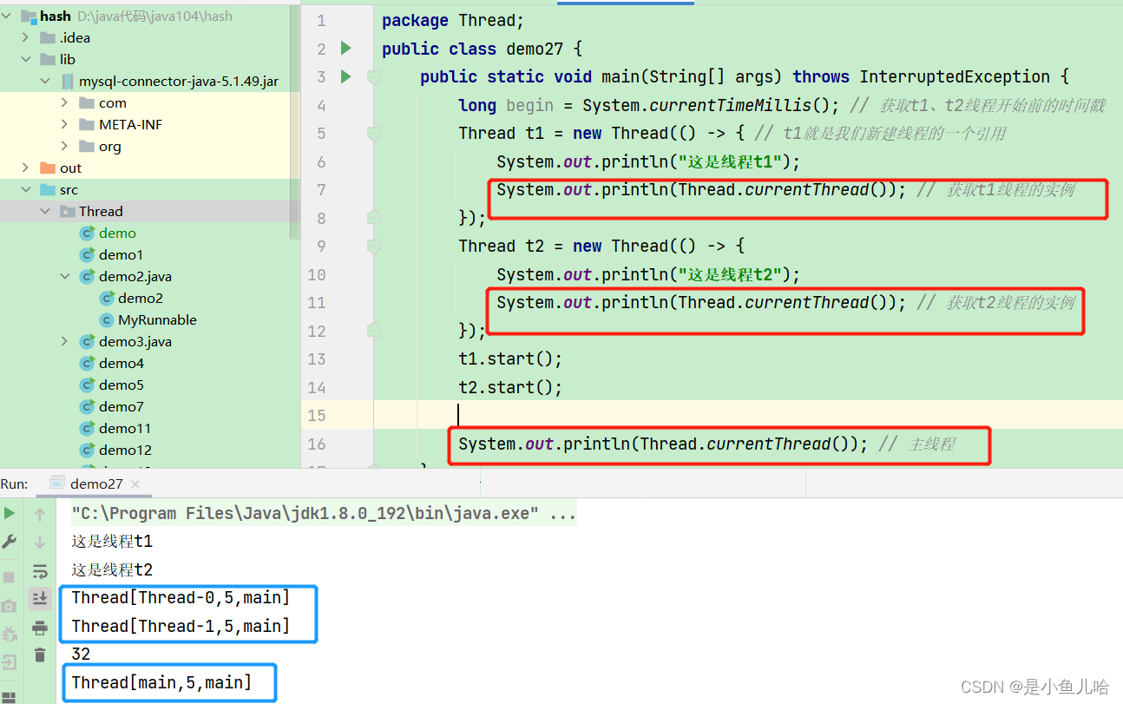Jump down the stack trace with down arrow
Image resolution: width=1123 pixels, height=704 pixels.
click(40, 543)
